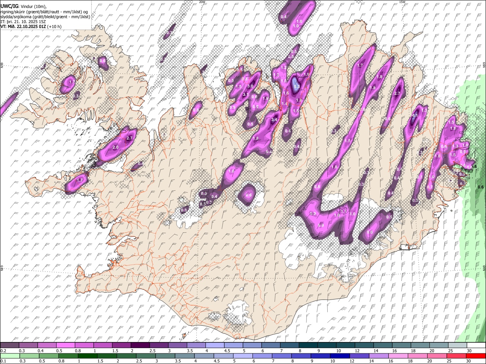
Task: Click the dark teal swatch at 8 in the upper legend row
Action: pos(308,345)
